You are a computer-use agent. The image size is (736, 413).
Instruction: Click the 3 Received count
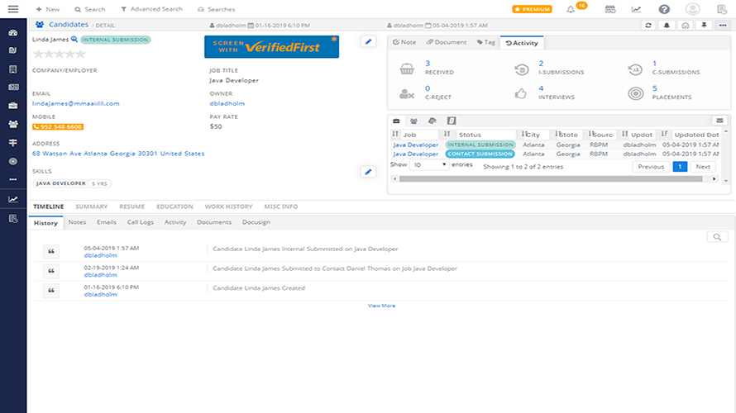coord(428,64)
